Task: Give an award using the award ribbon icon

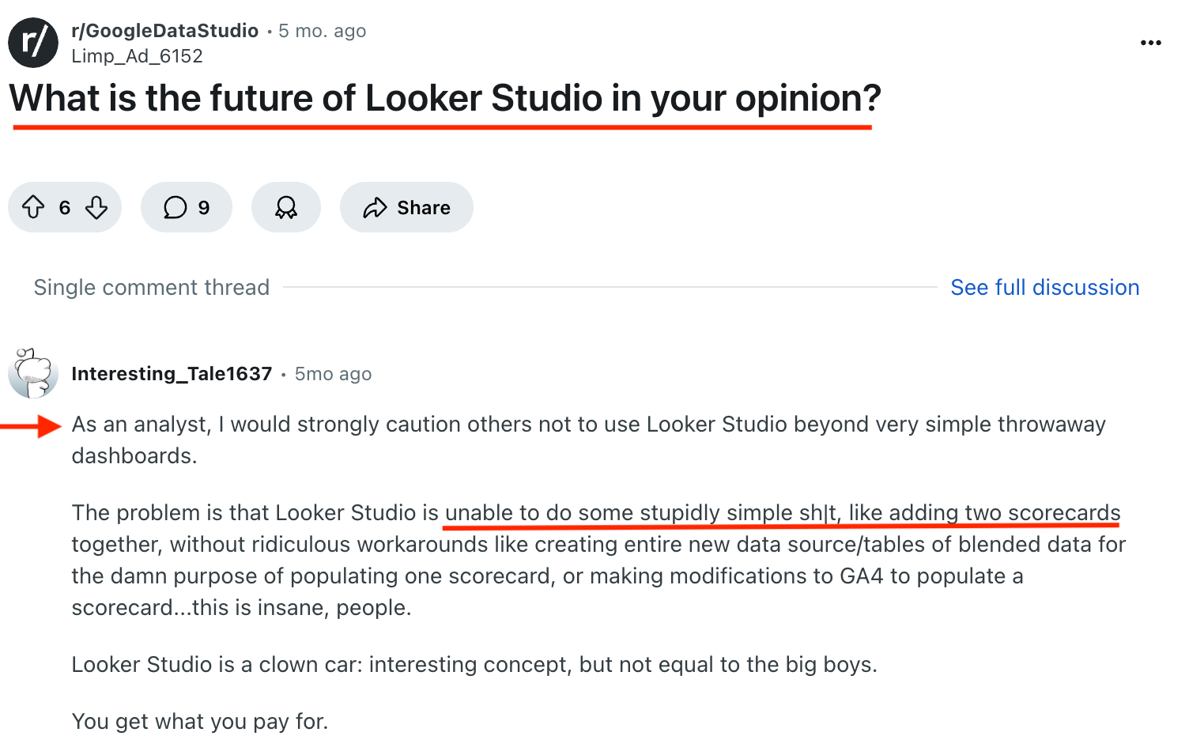Action: (x=285, y=207)
